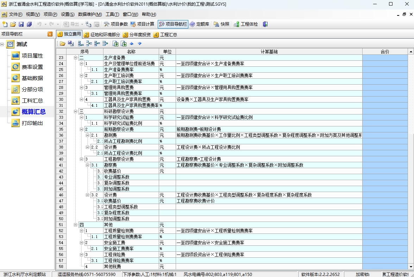Screen dimensions: 414x277
Task: Open the 设置(S) menu
Action: (x=68, y=14)
